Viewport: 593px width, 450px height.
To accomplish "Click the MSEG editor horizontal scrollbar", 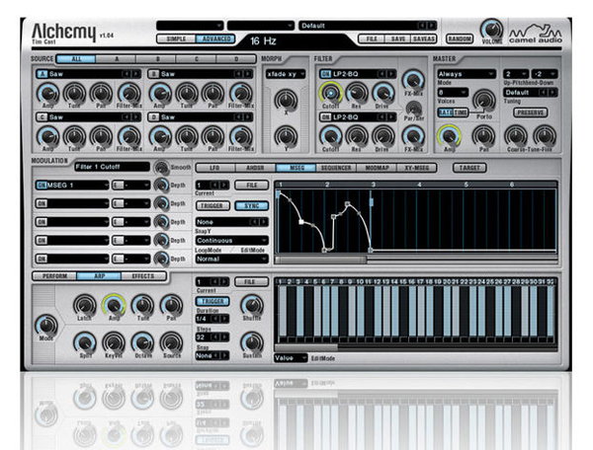I will click(326, 261).
